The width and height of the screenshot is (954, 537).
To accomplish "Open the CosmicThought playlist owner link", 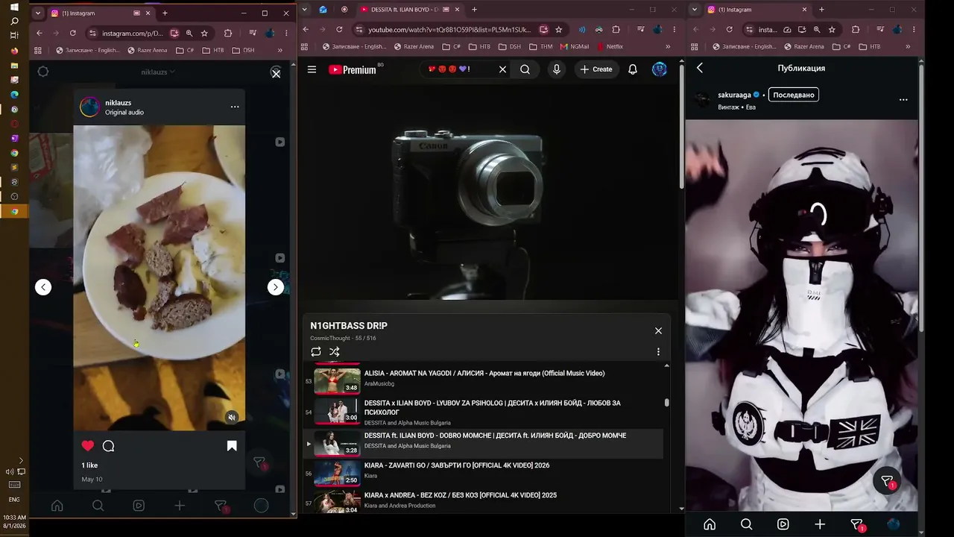I will pyautogui.click(x=331, y=339).
